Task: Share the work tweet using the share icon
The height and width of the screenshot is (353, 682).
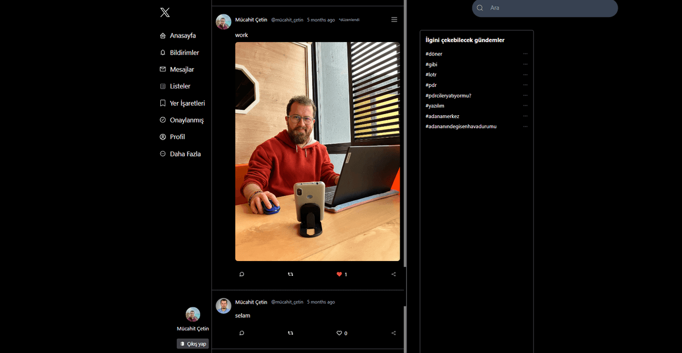Action: (393, 274)
